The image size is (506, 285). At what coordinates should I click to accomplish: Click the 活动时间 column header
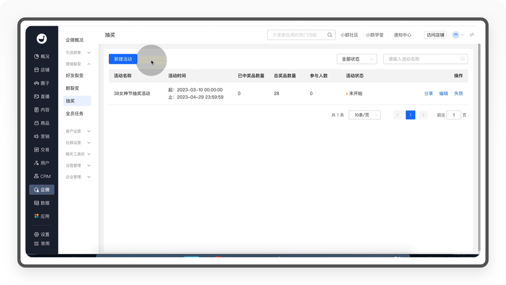pos(177,76)
